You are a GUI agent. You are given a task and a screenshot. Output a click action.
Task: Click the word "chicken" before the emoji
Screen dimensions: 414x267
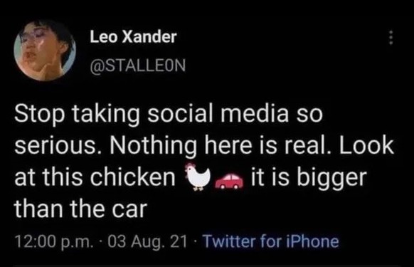(133, 177)
